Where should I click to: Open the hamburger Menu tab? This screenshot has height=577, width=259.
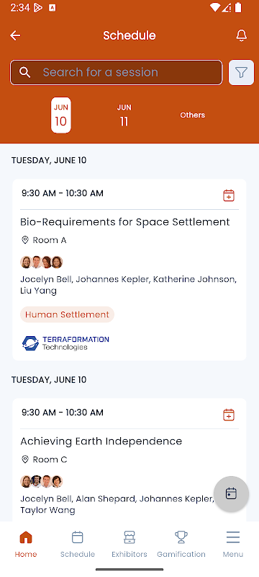233,544
